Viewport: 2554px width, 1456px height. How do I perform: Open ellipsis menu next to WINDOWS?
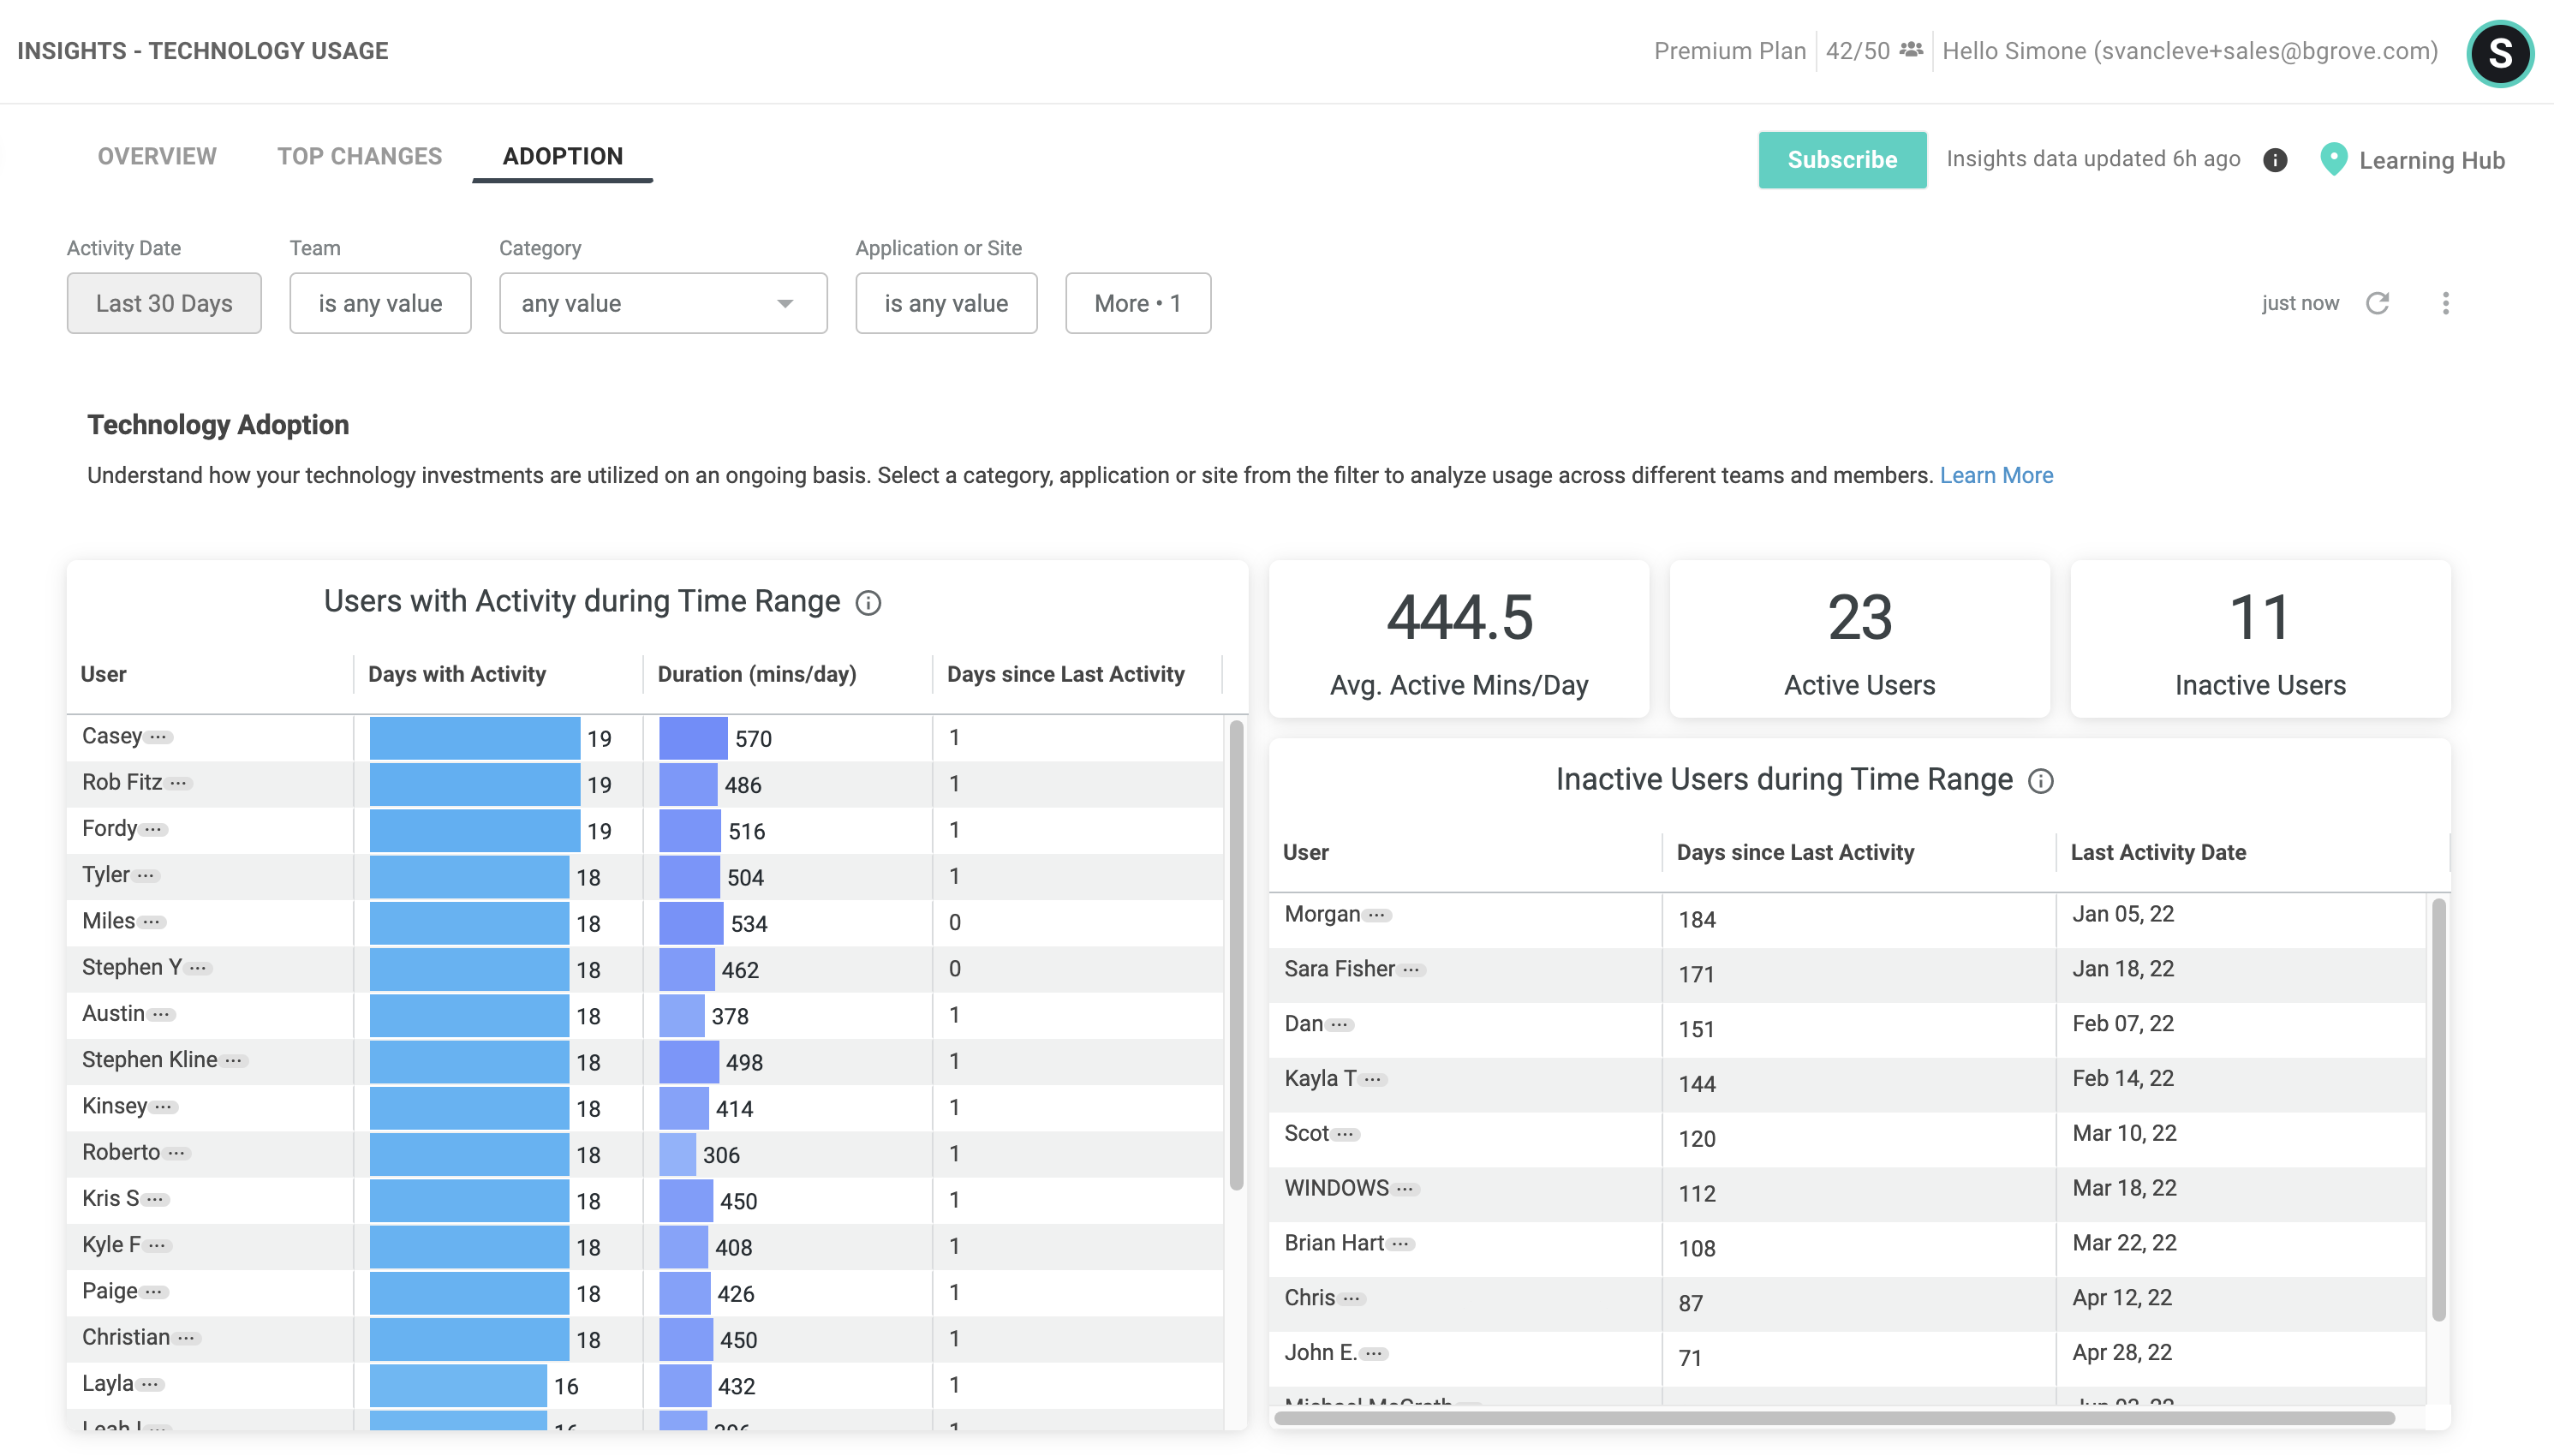(1405, 1189)
